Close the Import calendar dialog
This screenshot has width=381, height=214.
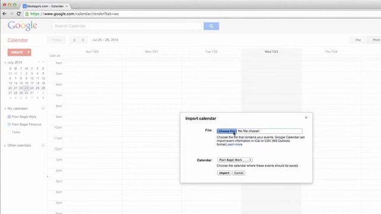coord(306,118)
